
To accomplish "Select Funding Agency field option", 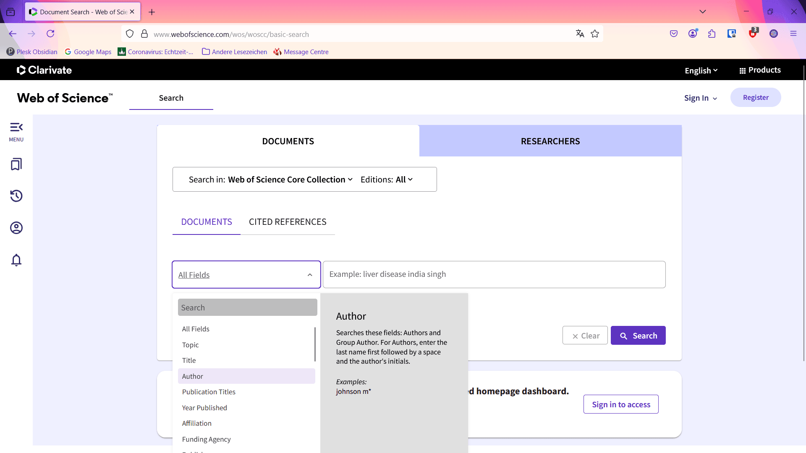I will click(246, 439).
